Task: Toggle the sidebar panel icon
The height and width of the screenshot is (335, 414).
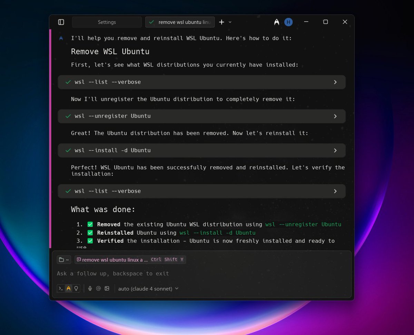Action: 61,22
